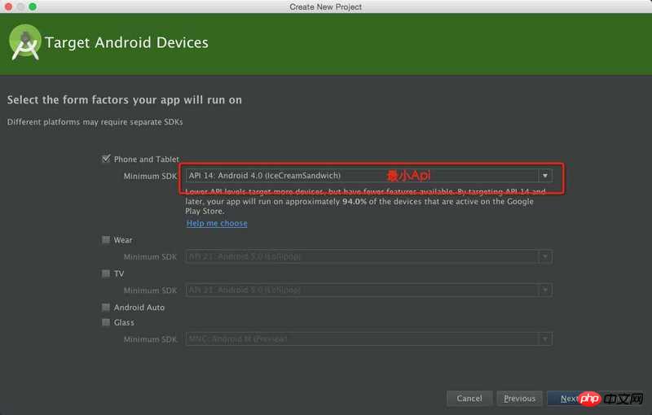The image size is (652, 415).
Task: Click the Android Studio logo icon
Action: coord(25,41)
